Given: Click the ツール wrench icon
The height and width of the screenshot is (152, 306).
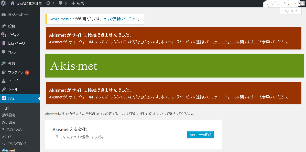Looking at the screenshot, I should point(4,90).
